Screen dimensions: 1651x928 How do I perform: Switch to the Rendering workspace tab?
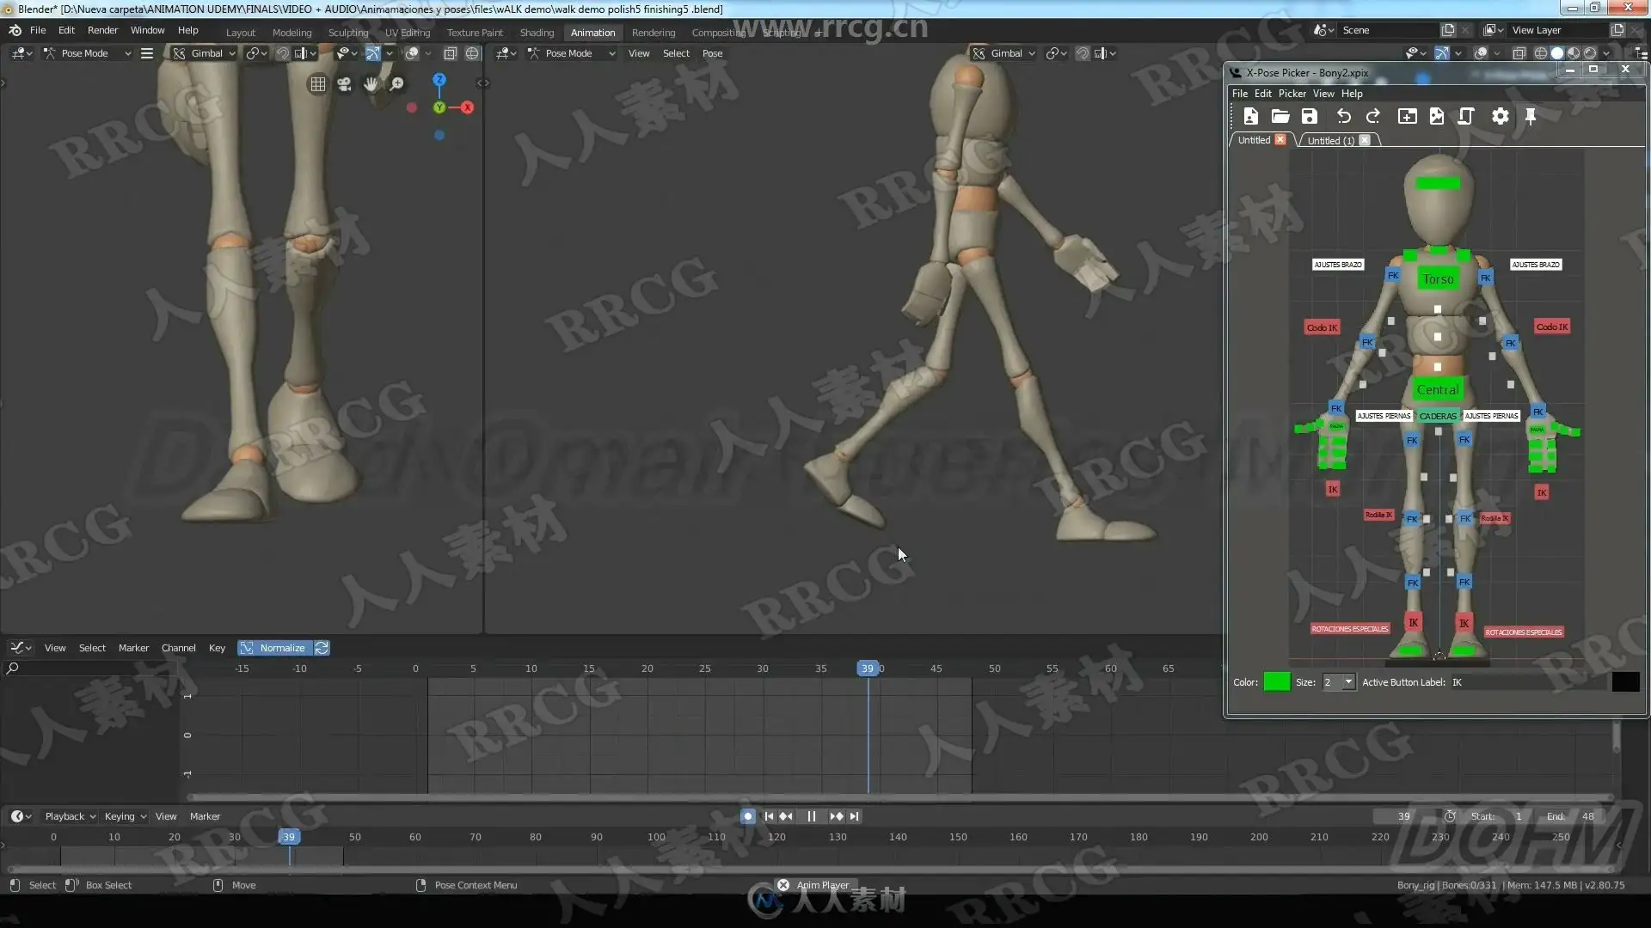[x=653, y=33]
